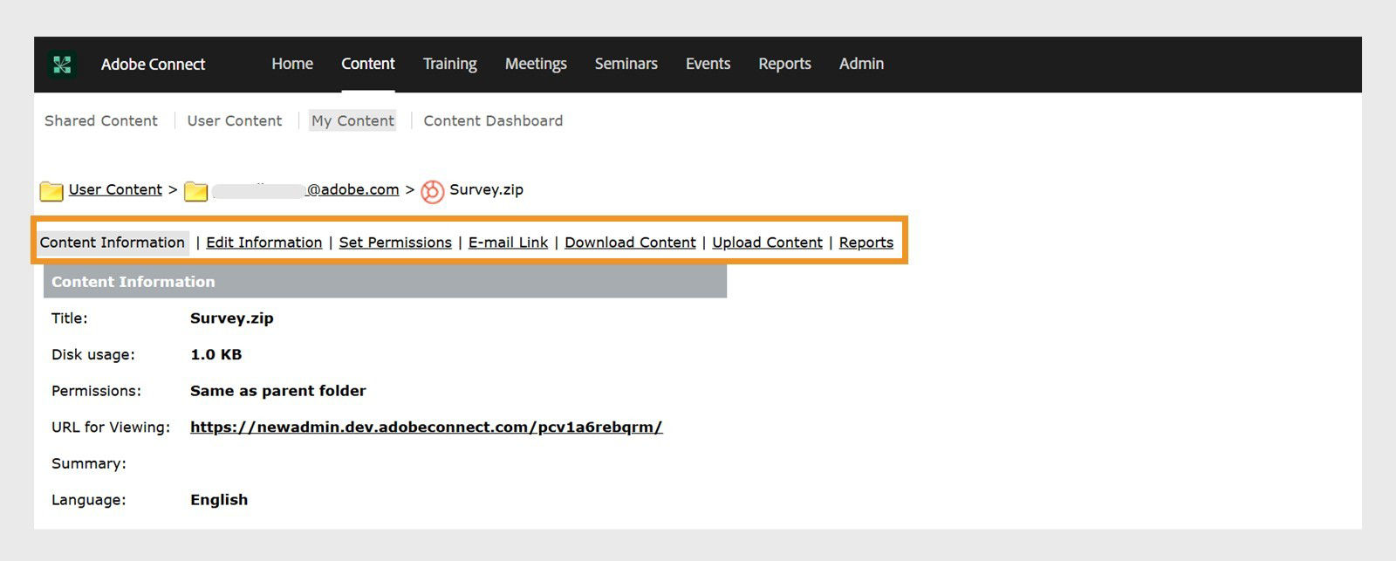Screen dimensions: 1396x561
Task: Open the Set Permissions link
Action: (395, 243)
